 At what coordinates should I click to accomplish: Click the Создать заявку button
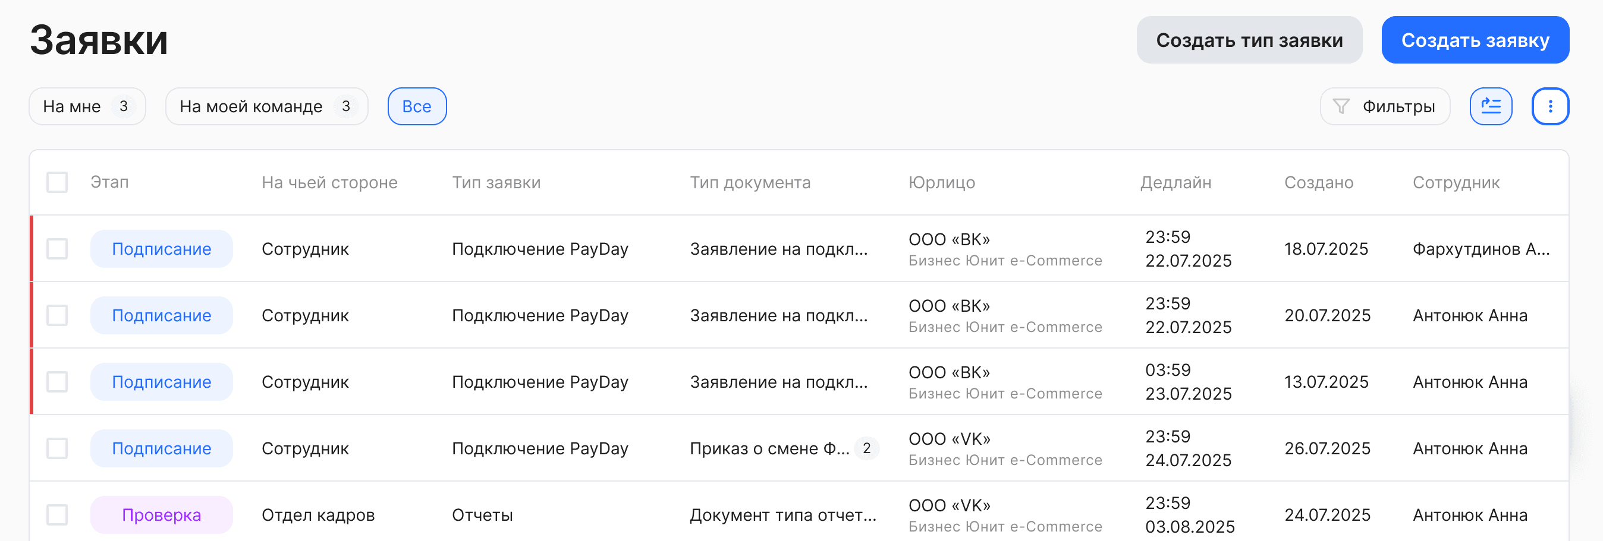point(1475,40)
